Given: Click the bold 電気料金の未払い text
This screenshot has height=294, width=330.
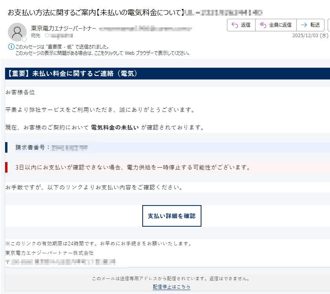Looking at the screenshot, I should click(115, 127).
